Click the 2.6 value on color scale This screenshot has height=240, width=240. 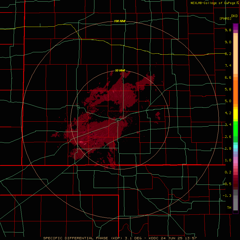(228, 137)
